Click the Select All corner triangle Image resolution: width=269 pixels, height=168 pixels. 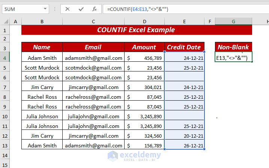pyautogui.click(x=6, y=22)
